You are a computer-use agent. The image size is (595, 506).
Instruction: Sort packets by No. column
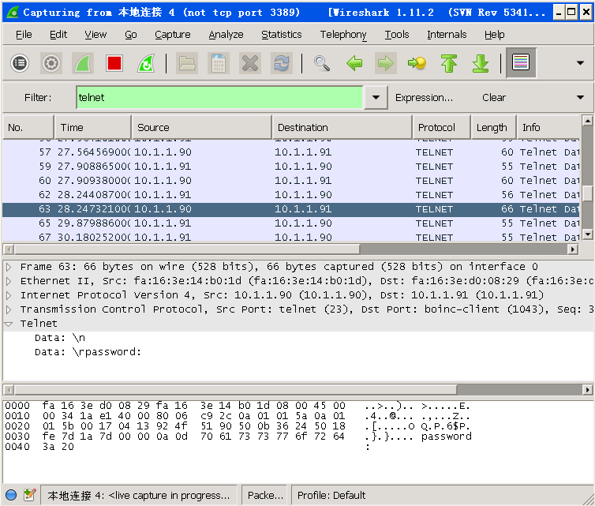tap(28, 128)
